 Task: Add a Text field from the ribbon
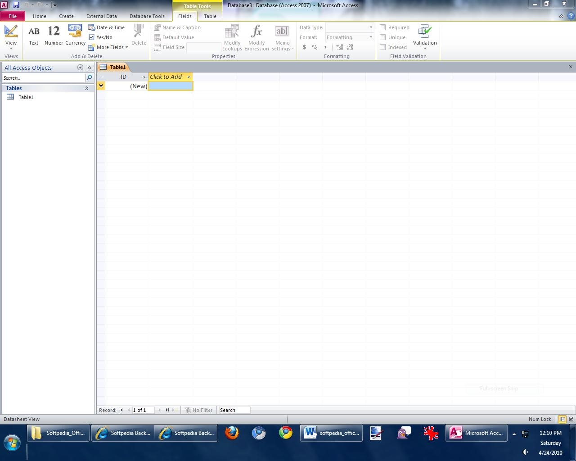click(x=34, y=36)
